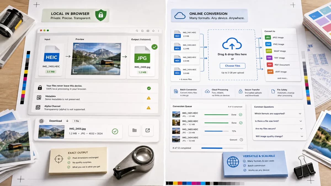Select the PDF Document format icon
331x186 pixels.
pyautogui.click(x=270, y=65)
